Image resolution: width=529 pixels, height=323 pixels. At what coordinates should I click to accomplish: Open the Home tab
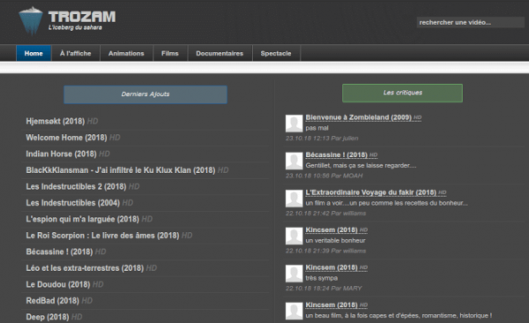pyautogui.click(x=34, y=53)
